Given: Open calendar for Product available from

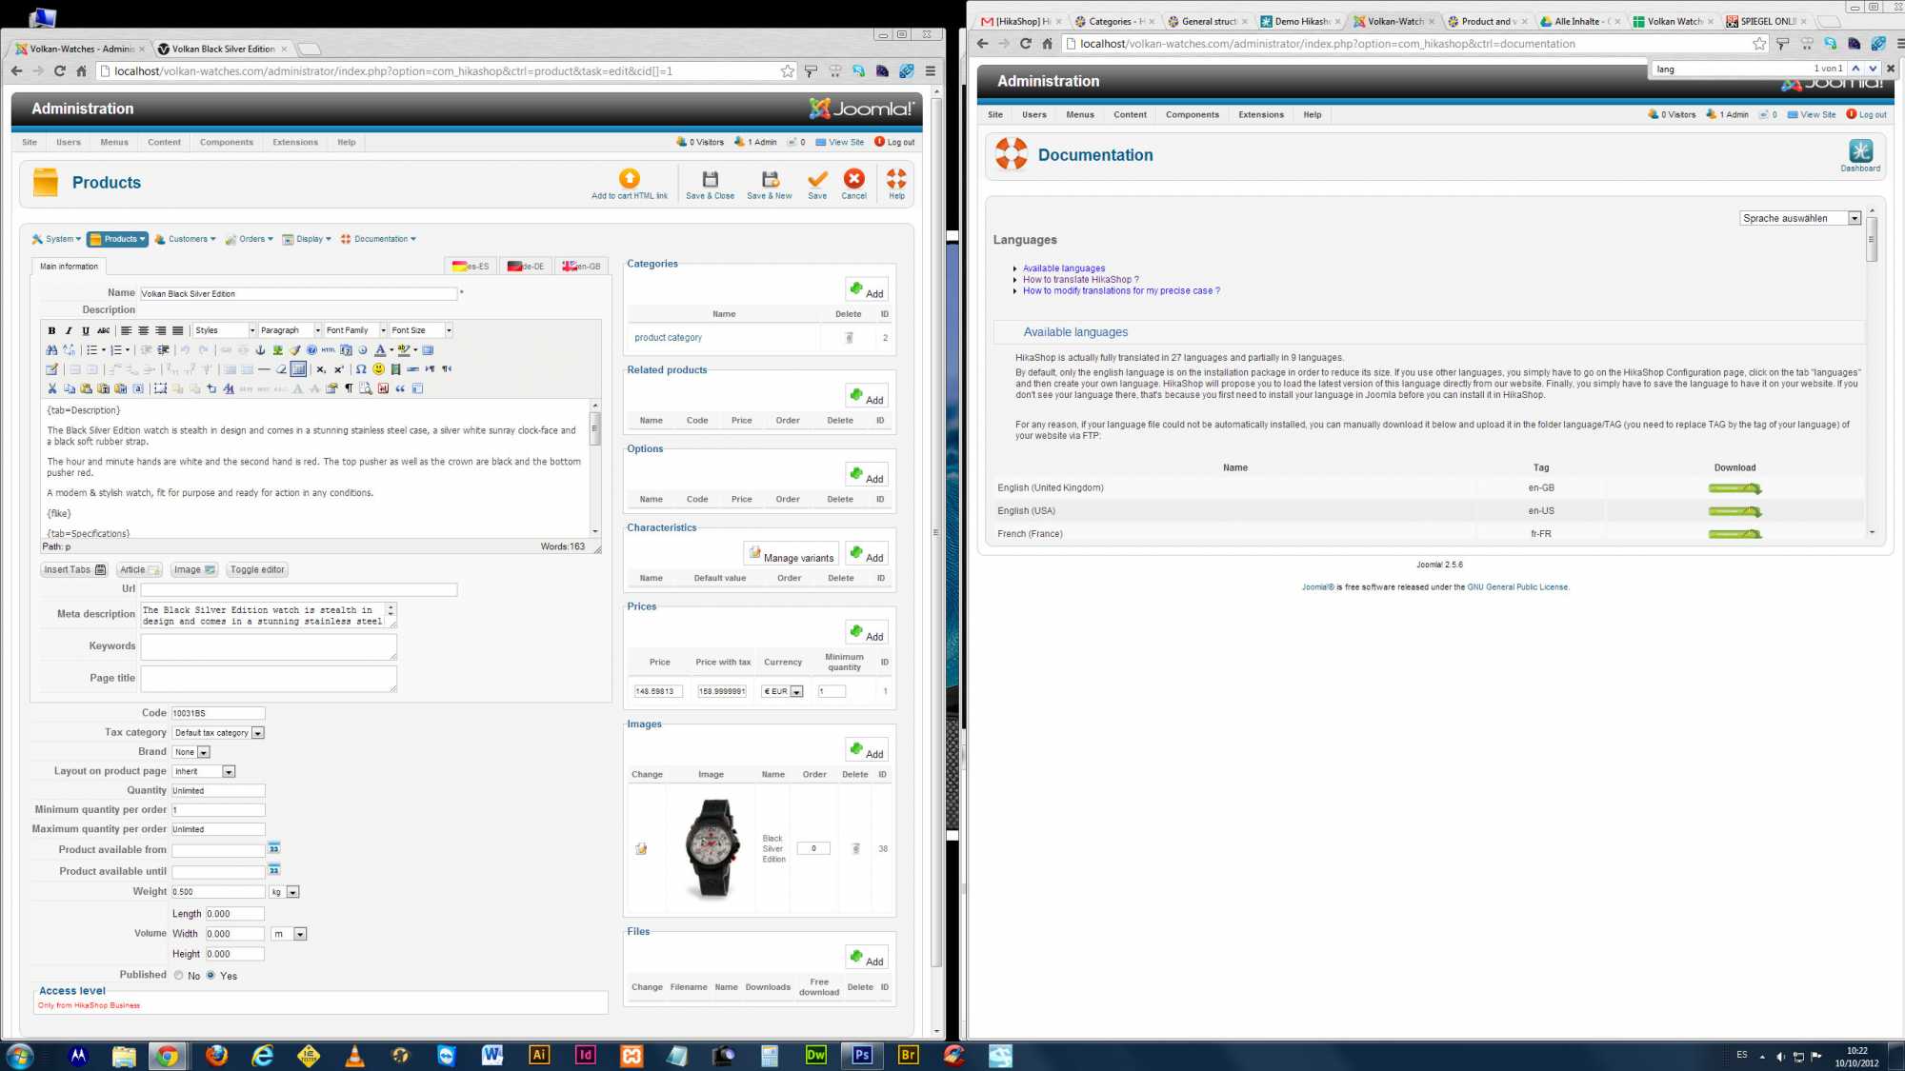Looking at the screenshot, I should [274, 848].
